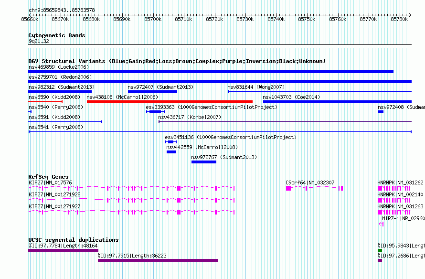Click the nsv442559 (McCarroll2008) label

click(202, 147)
